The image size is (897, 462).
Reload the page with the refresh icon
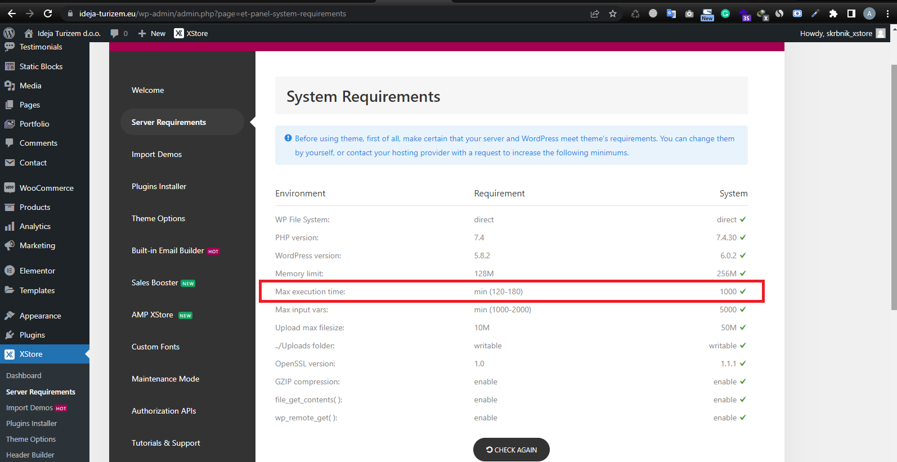pyautogui.click(x=48, y=14)
